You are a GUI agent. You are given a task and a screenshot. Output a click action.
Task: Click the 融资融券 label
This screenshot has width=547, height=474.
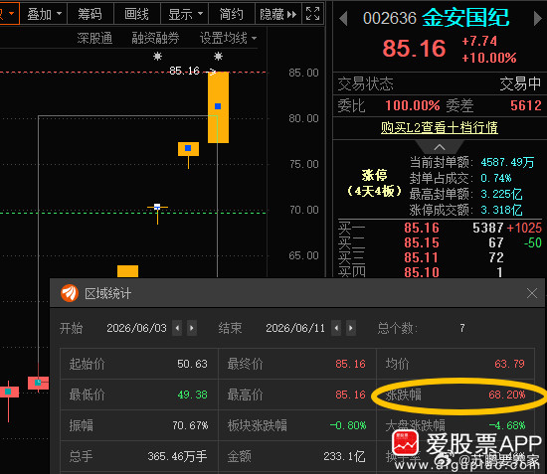click(155, 38)
